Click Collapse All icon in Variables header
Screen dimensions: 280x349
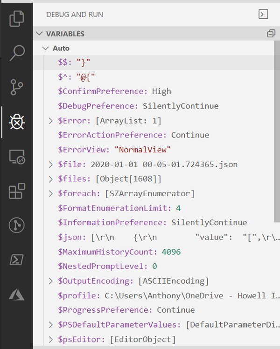(271, 34)
